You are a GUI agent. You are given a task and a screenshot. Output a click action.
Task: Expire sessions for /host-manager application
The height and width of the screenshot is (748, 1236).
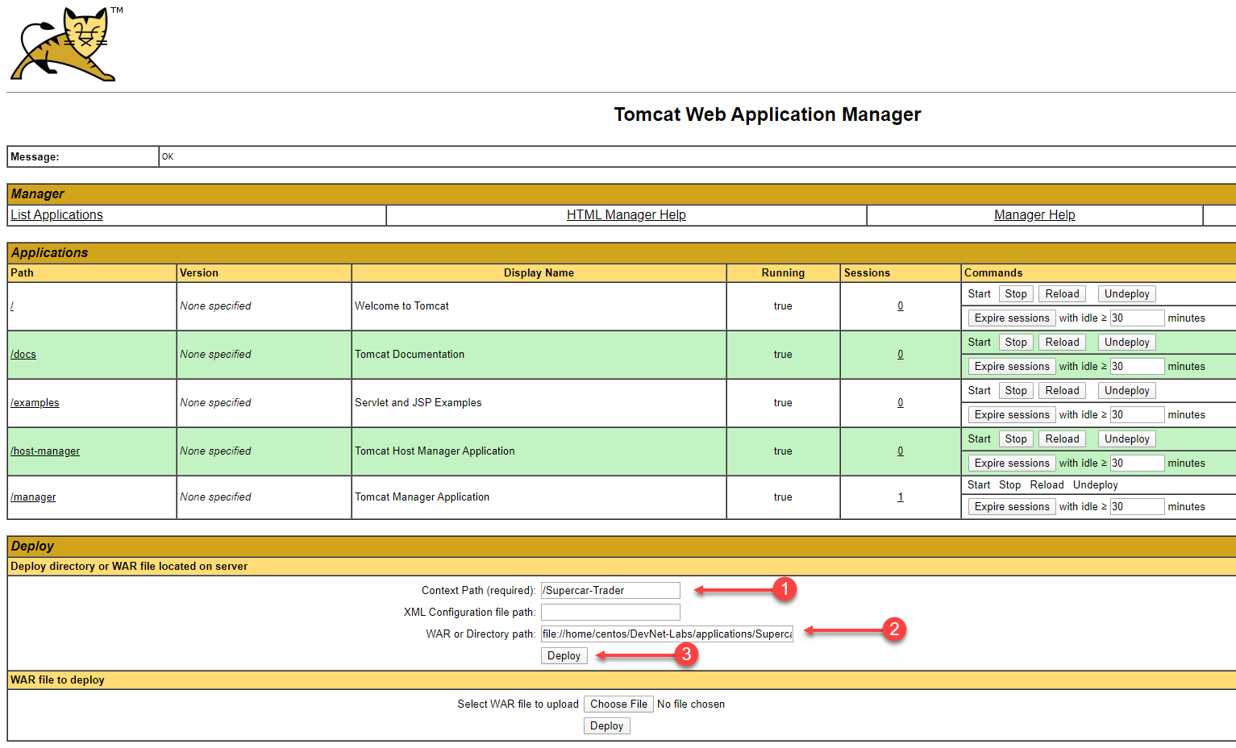tap(1012, 463)
